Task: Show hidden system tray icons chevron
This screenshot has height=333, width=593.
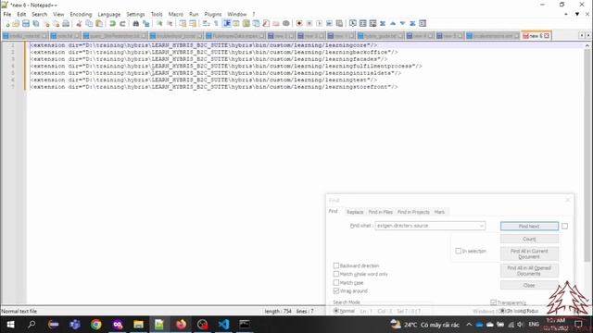Action: [x=469, y=325]
